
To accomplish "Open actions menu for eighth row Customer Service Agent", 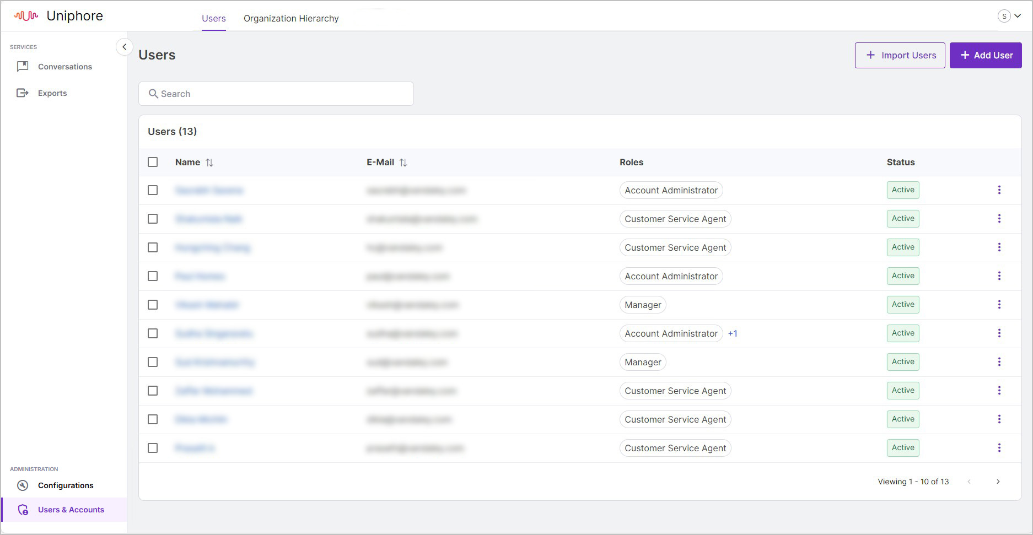I will click(999, 391).
